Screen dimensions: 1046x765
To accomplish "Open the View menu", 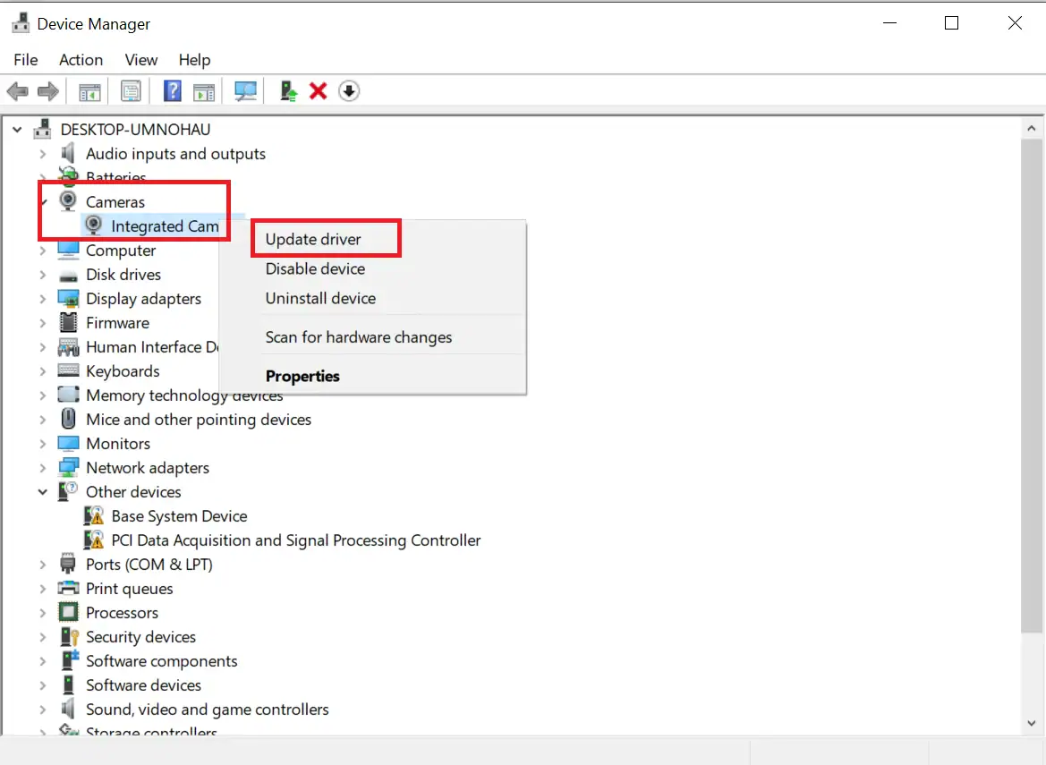I will click(141, 60).
